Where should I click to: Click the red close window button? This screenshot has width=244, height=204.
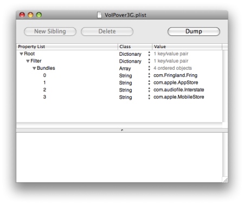tap(22, 15)
